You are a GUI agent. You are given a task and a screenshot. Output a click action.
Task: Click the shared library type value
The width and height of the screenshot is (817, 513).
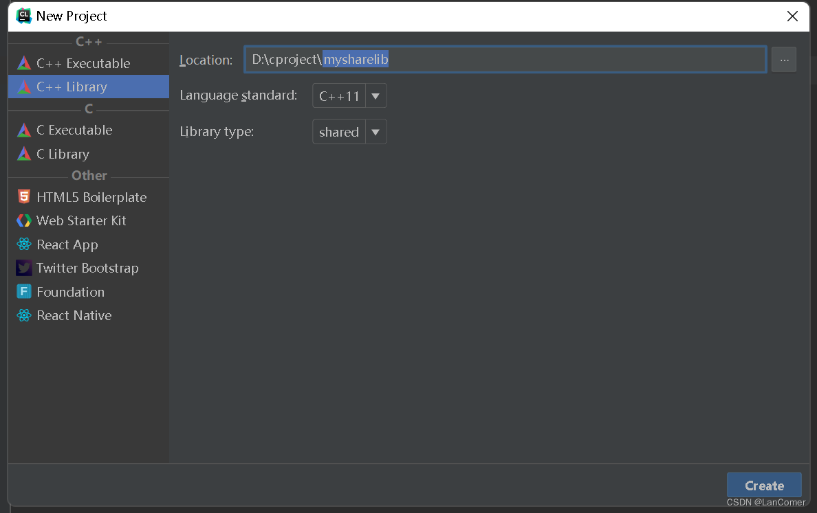point(339,132)
